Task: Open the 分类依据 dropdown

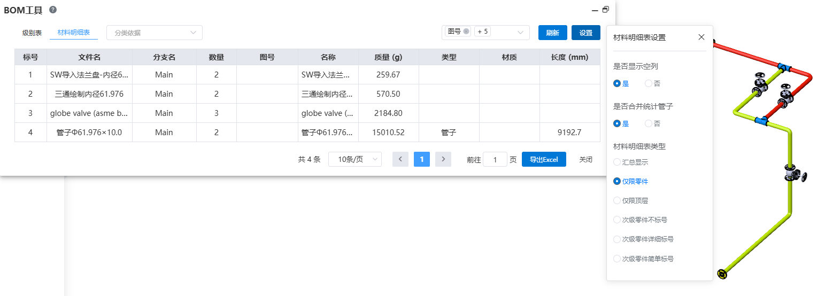Action: (x=155, y=33)
